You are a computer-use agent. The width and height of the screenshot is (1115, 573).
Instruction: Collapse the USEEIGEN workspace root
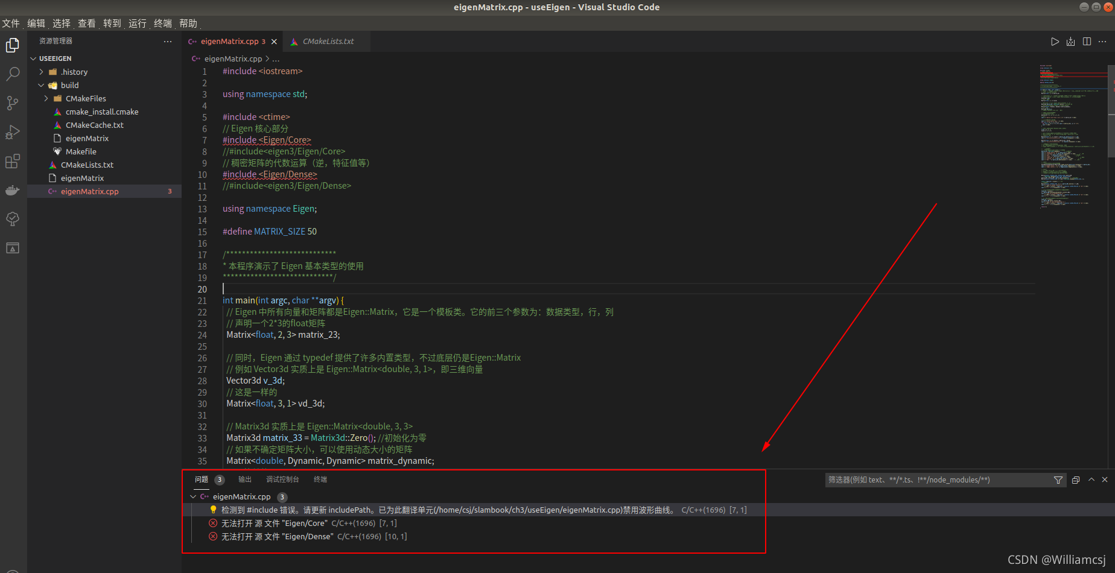pyautogui.click(x=33, y=59)
